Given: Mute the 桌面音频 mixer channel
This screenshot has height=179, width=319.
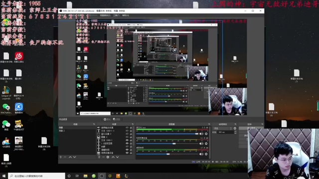Looking at the screenshot, I should (201, 154).
